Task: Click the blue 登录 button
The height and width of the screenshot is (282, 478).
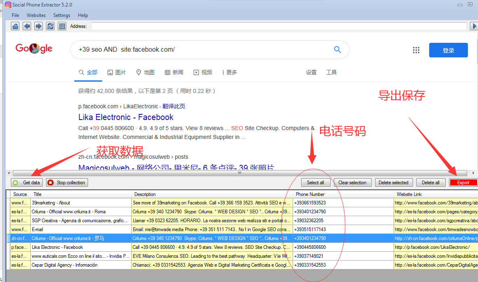Action: click(448, 50)
